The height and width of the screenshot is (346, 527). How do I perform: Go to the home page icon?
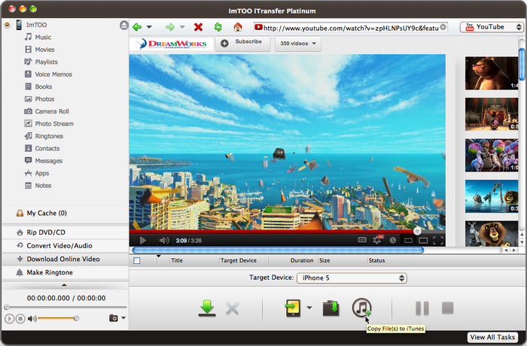pos(238,27)
